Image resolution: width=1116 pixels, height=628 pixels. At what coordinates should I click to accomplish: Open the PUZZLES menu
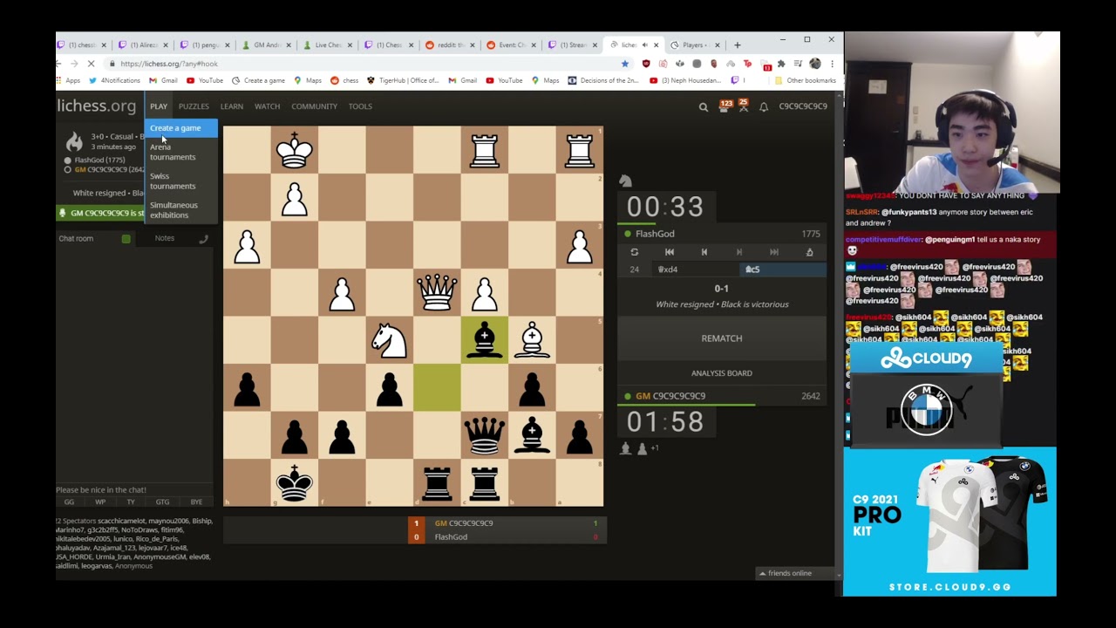[x=194, y=106]
